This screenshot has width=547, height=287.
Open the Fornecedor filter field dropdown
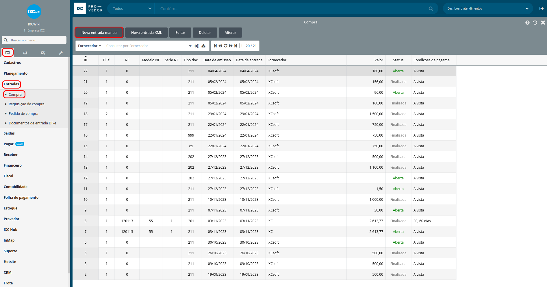click(x=89, y=46)
